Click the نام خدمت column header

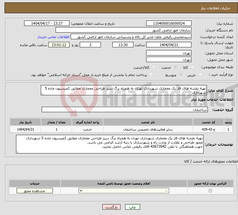coord(148,122)
